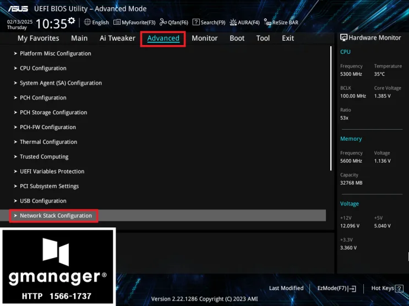
Task: Expand PCH-FW Configuration arrow
Action: pos(15,127)
